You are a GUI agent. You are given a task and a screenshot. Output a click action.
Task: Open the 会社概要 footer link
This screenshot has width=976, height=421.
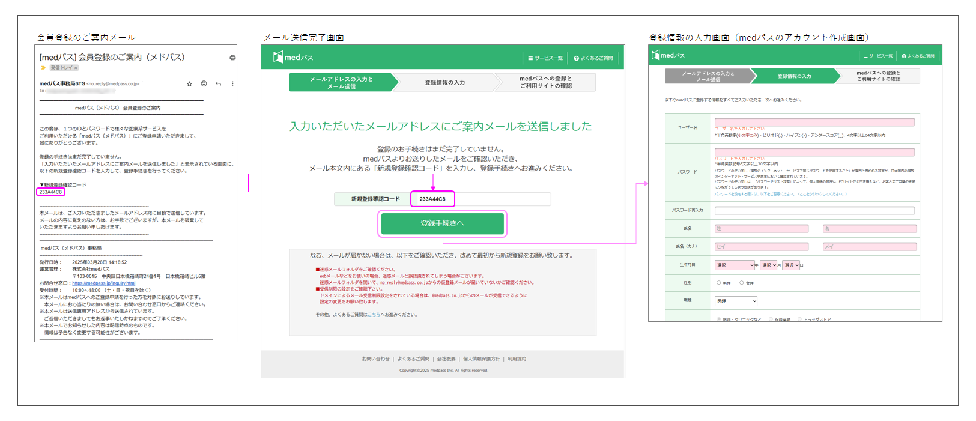tap(446, 359)
